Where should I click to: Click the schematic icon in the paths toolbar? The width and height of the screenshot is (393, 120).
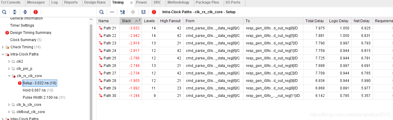coord(123,12)
